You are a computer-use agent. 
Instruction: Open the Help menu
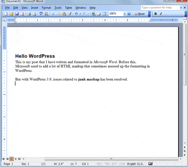click(x=92, y=8)
